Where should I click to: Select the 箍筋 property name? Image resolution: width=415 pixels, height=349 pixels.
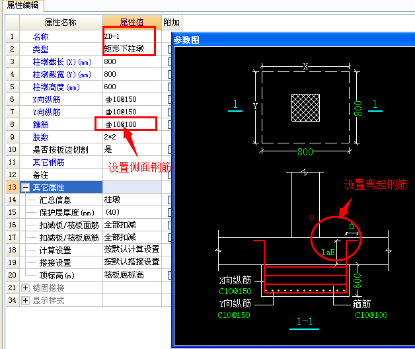(x=41, y=124)
